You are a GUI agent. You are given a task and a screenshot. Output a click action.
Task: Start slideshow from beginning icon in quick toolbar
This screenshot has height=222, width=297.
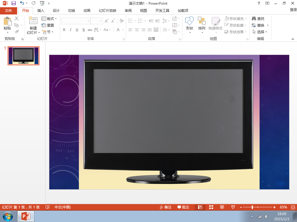pyautogui.click(x=42, y=3)
